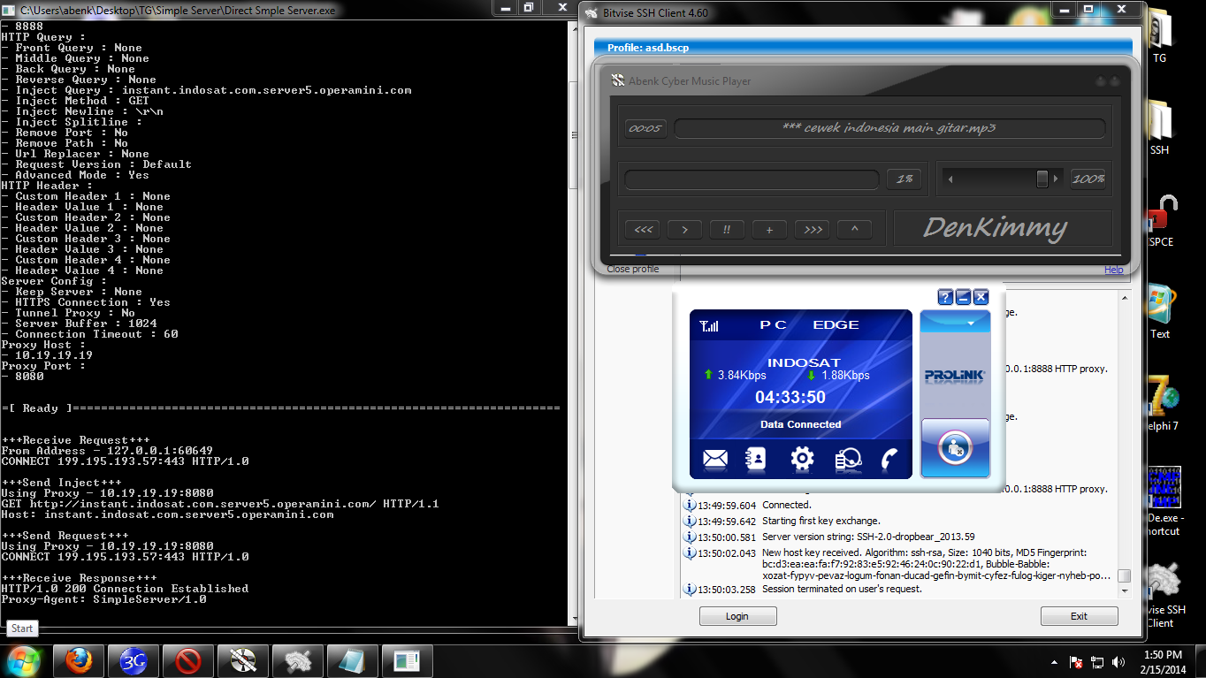Click the console window vertical scrollbar
The width and height of the screenshot is (1206, 678).
[573, 322]
